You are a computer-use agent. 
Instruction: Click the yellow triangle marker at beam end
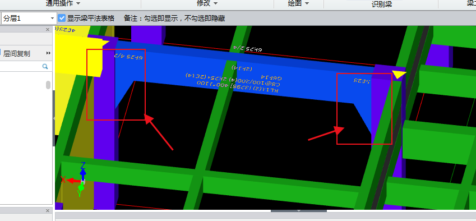pyautogui.click(x=398, y=75)
